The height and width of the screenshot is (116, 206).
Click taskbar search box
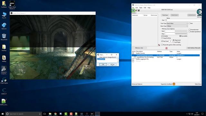pyautogui.click(x=23, y=114)
